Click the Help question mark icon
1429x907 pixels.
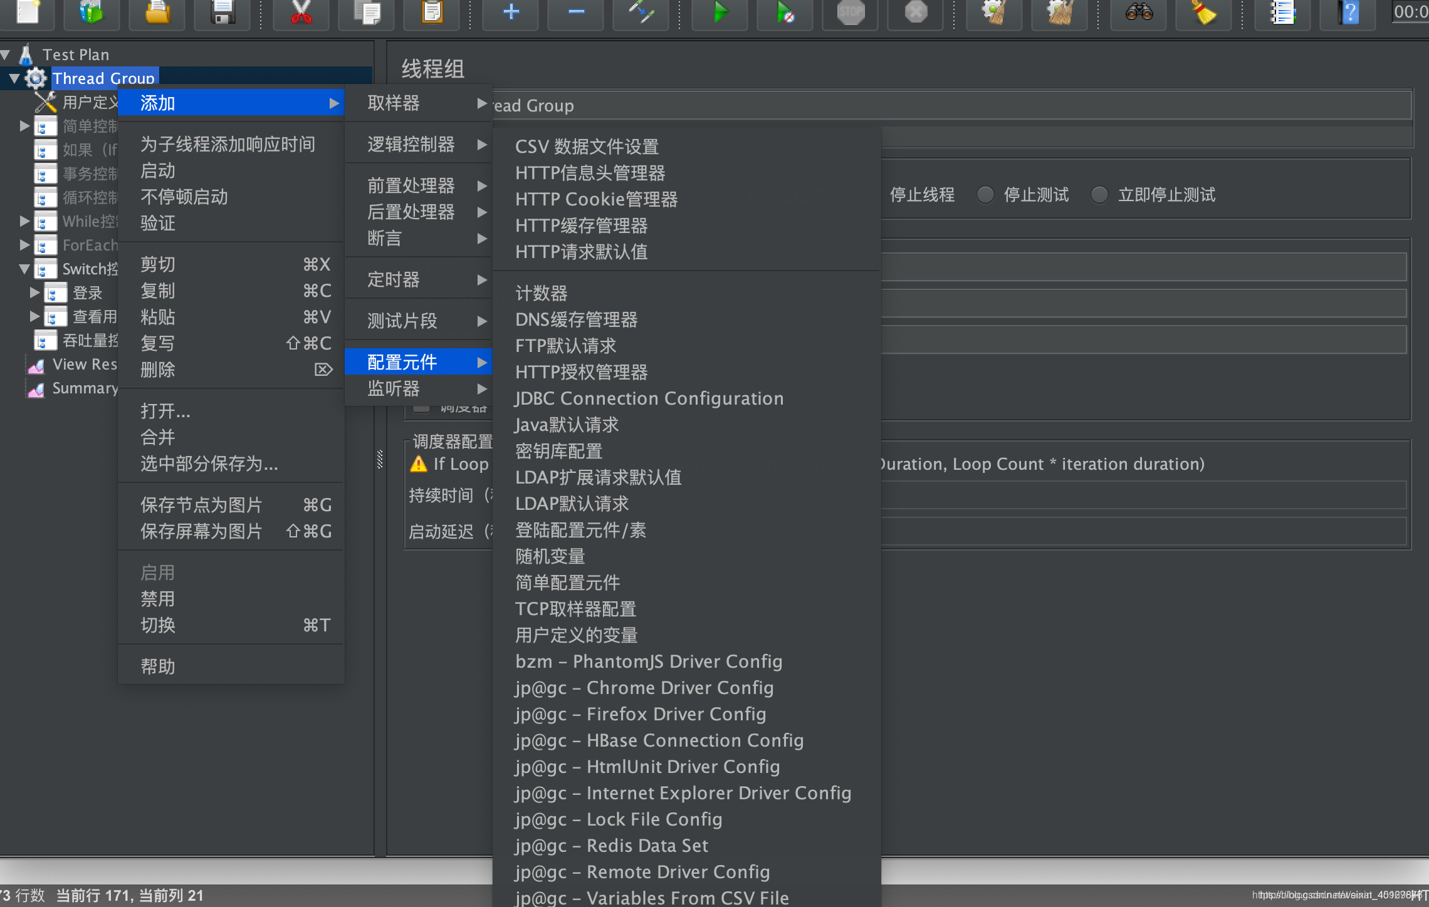point(1348,11)
